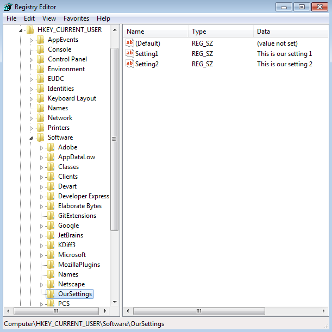This screenshot has width=332, height=332.
Task: Open the Edit menu
Action: tap(29, 18)
